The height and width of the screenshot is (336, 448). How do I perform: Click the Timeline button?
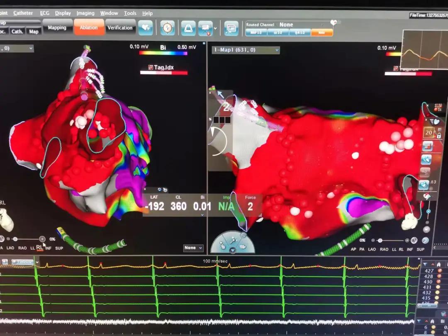23,262
